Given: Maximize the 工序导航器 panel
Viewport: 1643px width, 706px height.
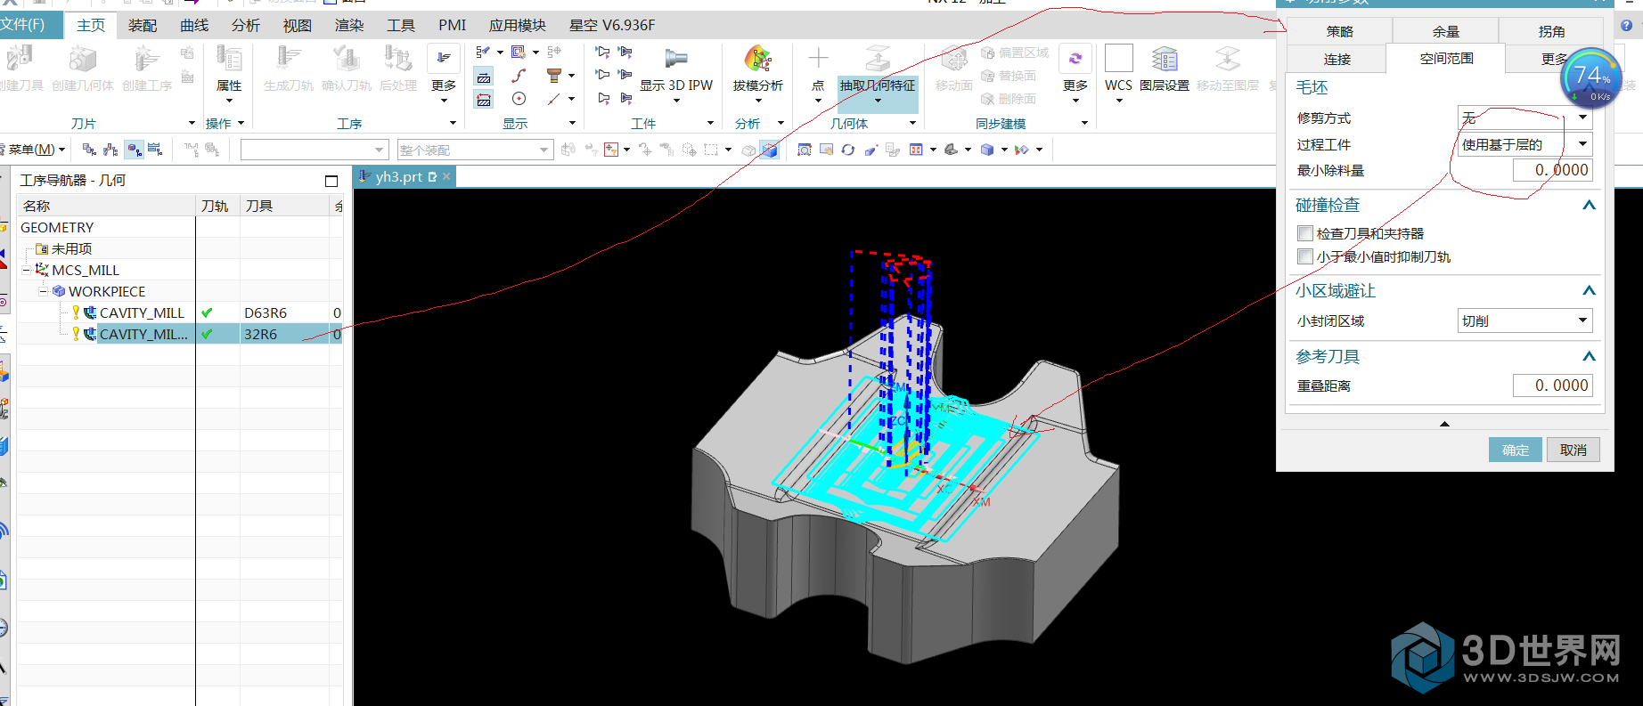Looking at the screenshot, I should click(x=331, y=181).
